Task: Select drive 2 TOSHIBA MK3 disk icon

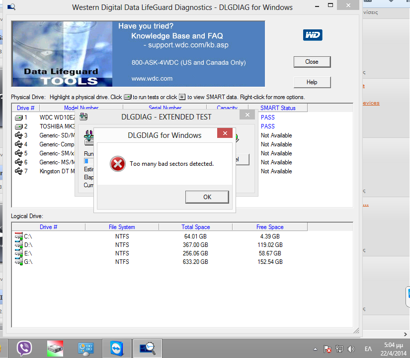Action: 19,127
